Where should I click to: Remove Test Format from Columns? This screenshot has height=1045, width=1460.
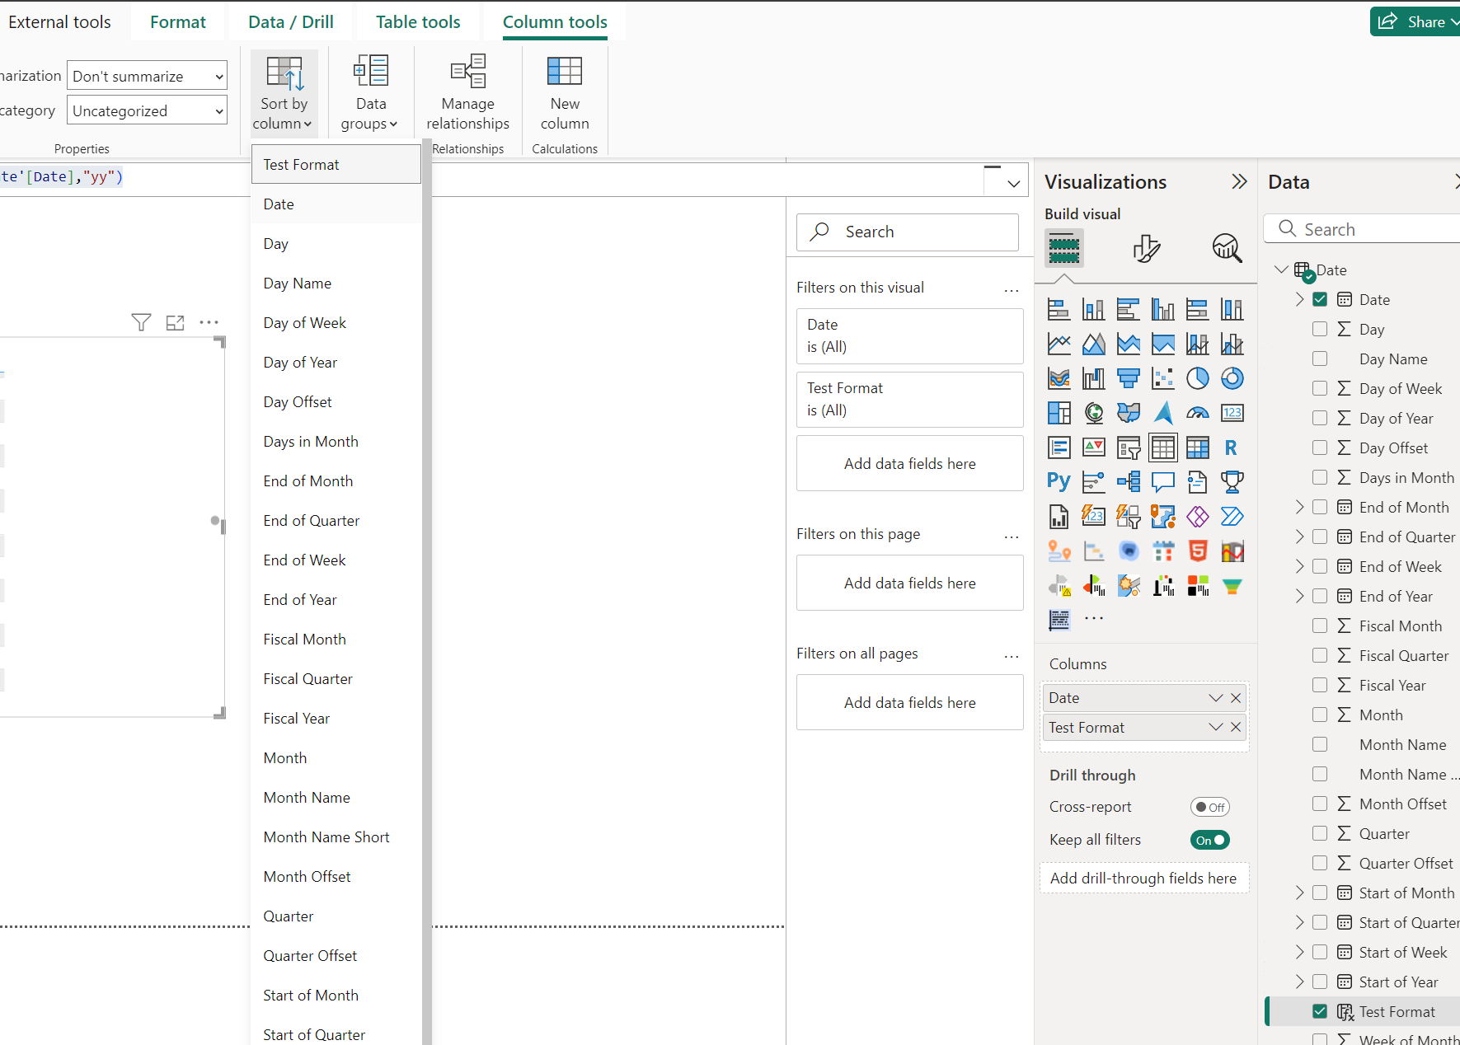[1236, 728]
